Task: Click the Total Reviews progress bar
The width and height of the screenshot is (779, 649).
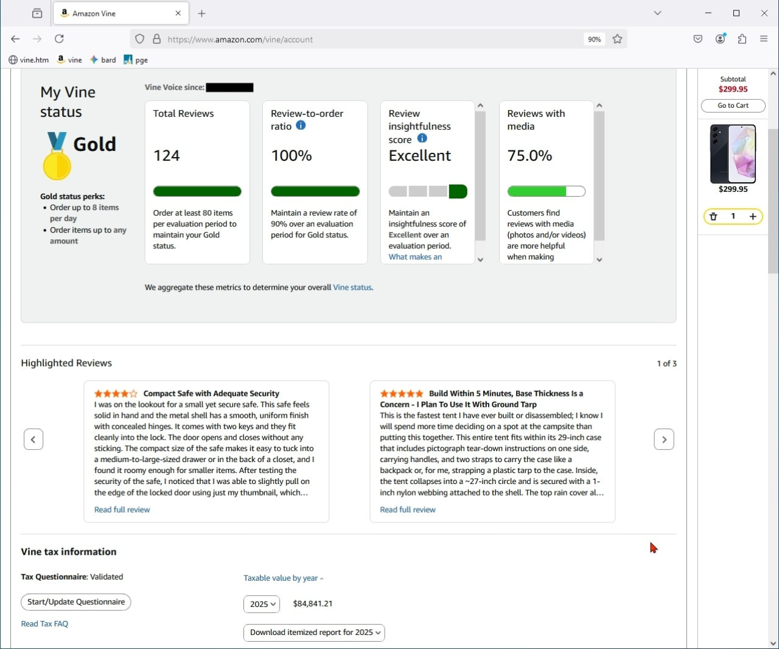Action: [197, 191]
